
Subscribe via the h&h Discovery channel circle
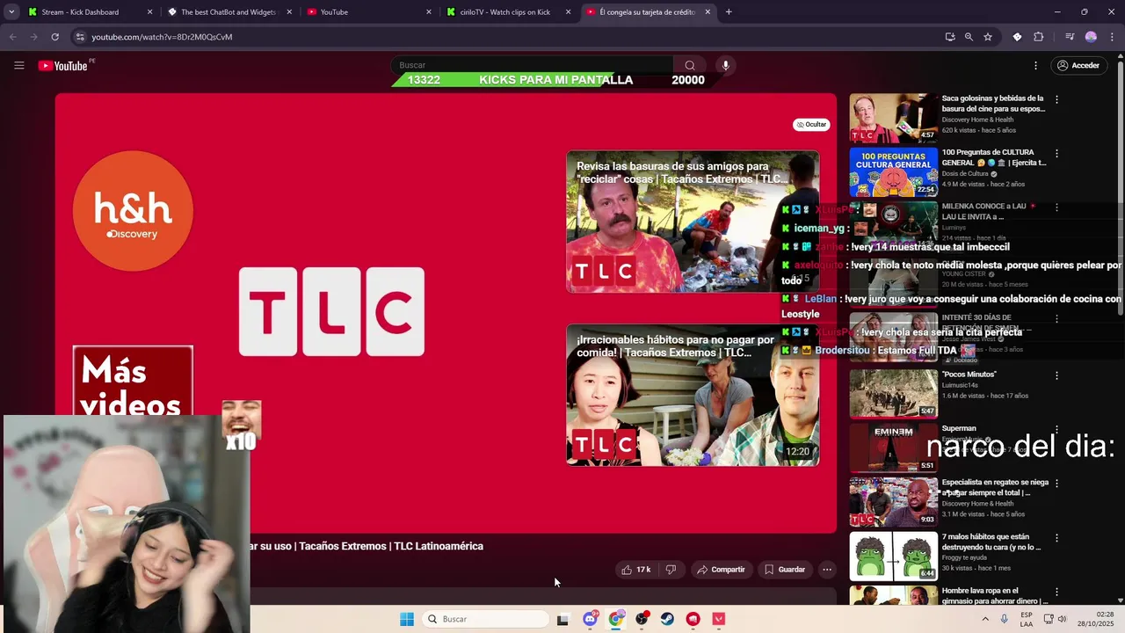(x=133, y=211)
